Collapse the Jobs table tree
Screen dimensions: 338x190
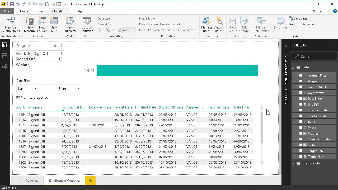pyautogui.click(x=293, y=68)
